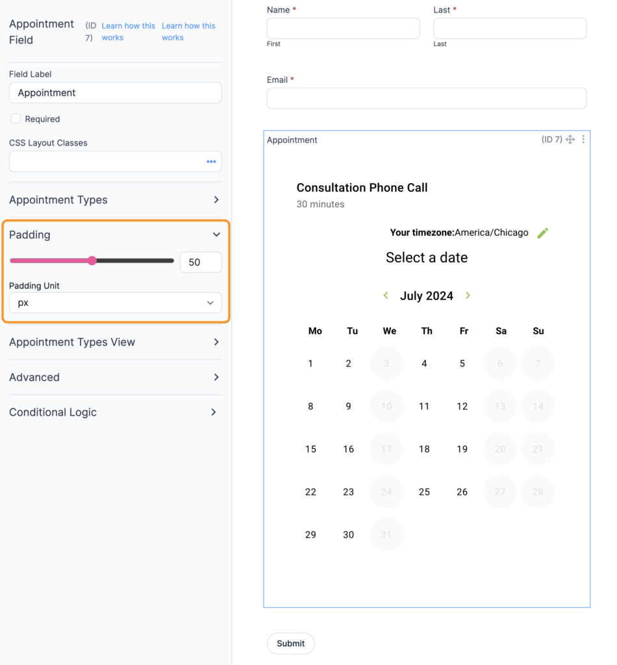The height and width of the screenshot is (665, 617).
Task: Go to next month in calendar
Action: click(x=468, y=295)
